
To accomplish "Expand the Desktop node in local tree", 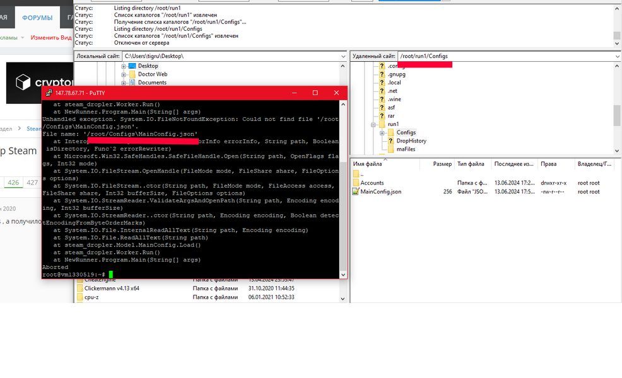I will click(124, 66).
